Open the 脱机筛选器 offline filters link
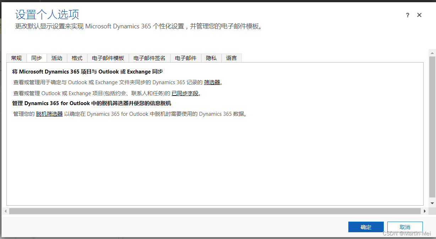436x239 pixels. tap(49, 114)
